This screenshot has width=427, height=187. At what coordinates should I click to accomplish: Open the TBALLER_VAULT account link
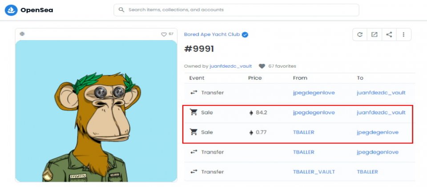pyautogui.click(x=314, y=172)
